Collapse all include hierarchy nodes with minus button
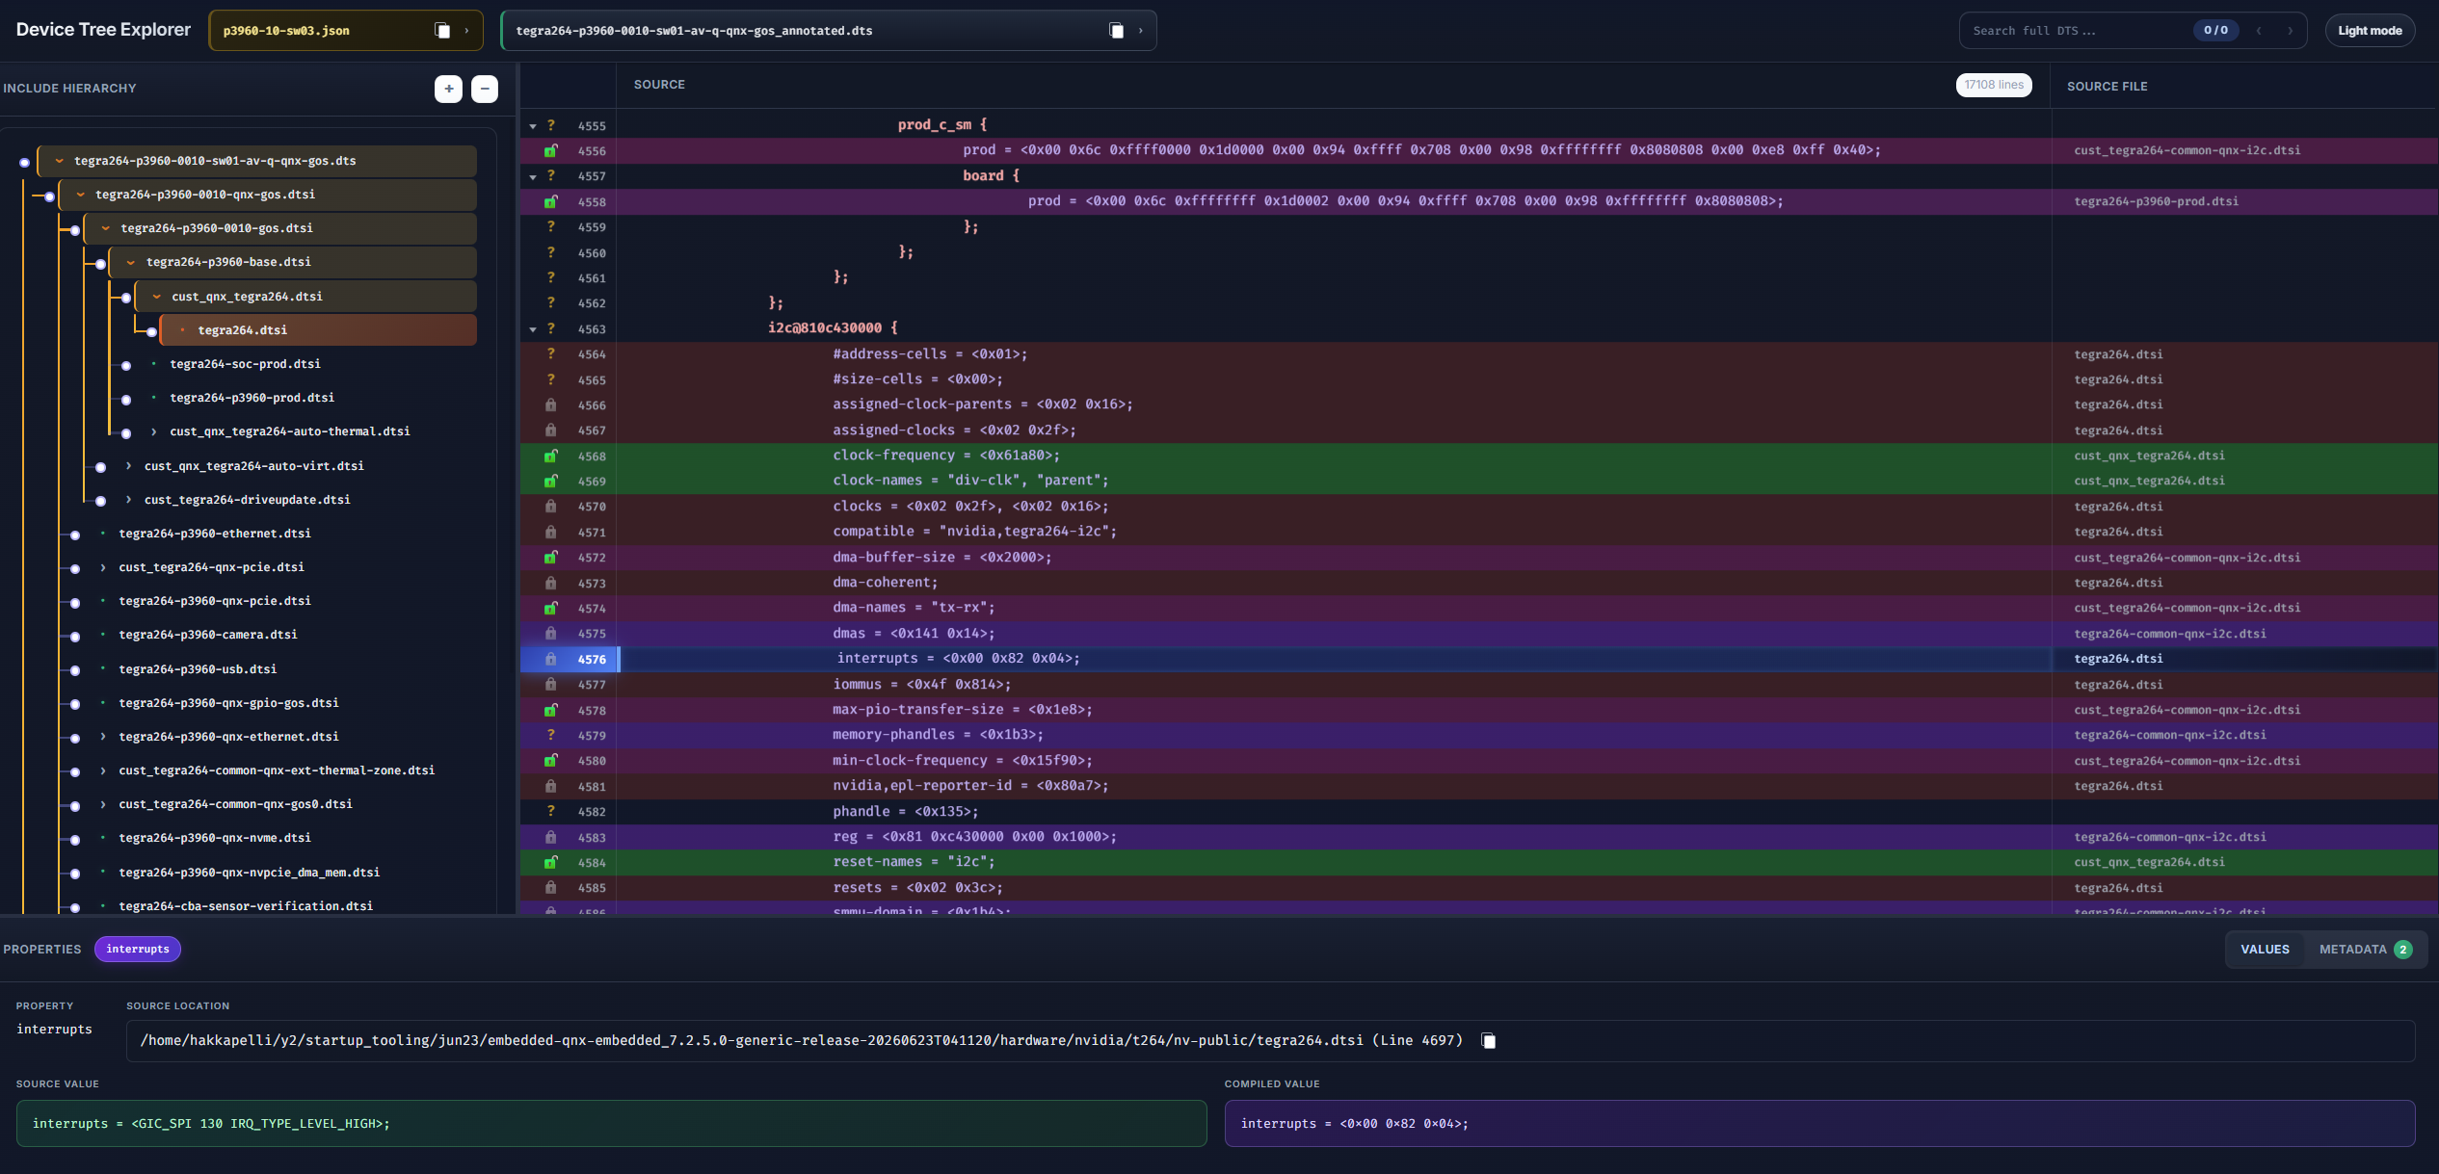Viewport: 2439px width, 1174px height. click(485, 89)
